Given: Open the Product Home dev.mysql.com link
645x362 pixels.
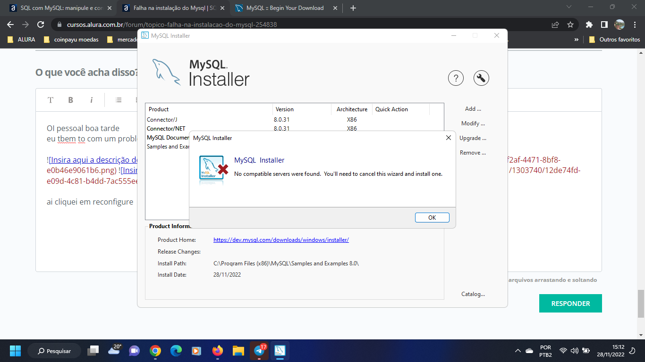Looking at the screenshot, I should [281, 240].
